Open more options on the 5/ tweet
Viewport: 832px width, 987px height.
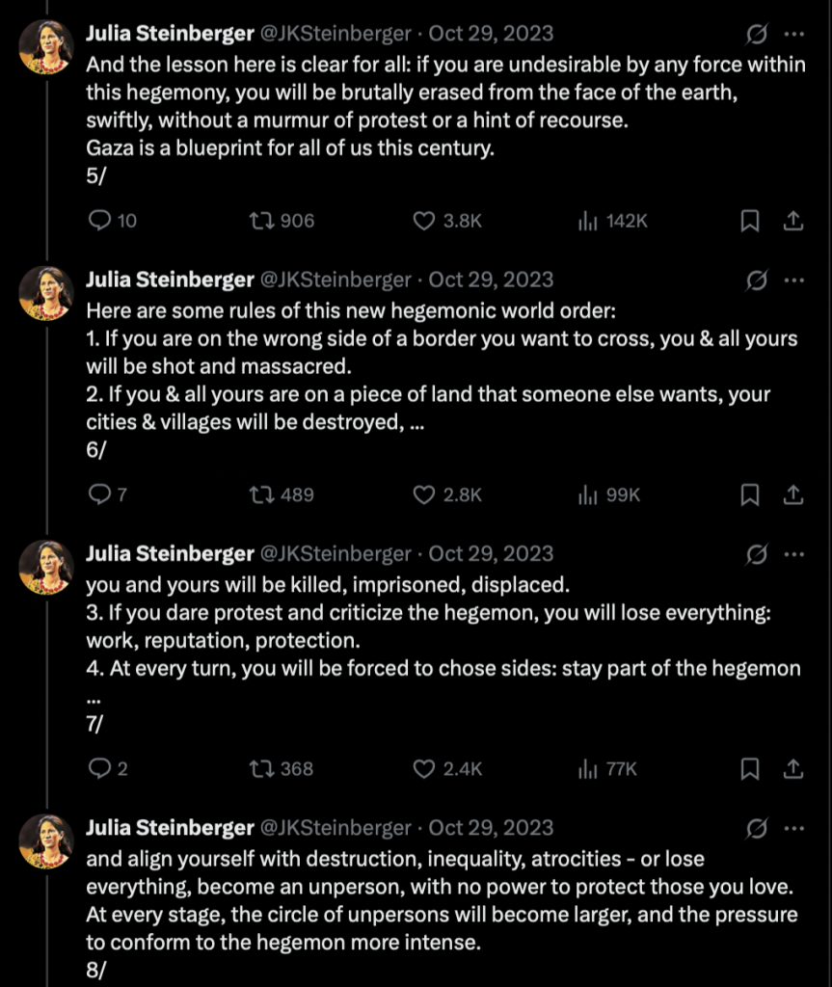[x=793, y=35]
